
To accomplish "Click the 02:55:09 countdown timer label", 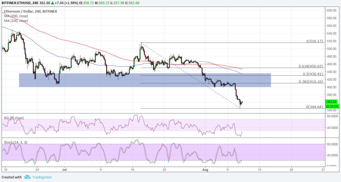I will tap(332, 106).
